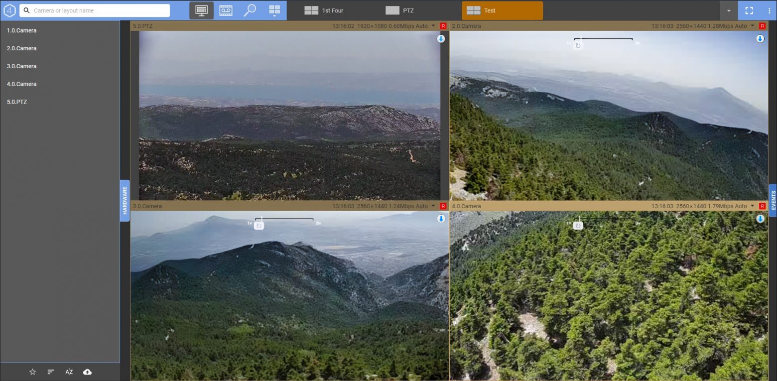777x381 pixels.
Task: Click the magnifier search tool in toolbar
Action: pos(250,10)
